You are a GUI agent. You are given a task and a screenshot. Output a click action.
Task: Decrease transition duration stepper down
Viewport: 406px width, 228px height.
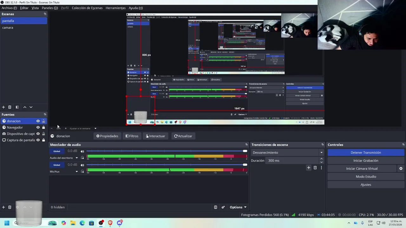(321, 162)
